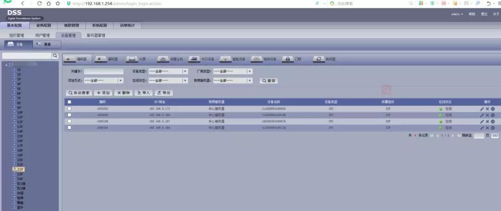
Task: Click delete X icon for device 1000200
Action: coord(487,115)
